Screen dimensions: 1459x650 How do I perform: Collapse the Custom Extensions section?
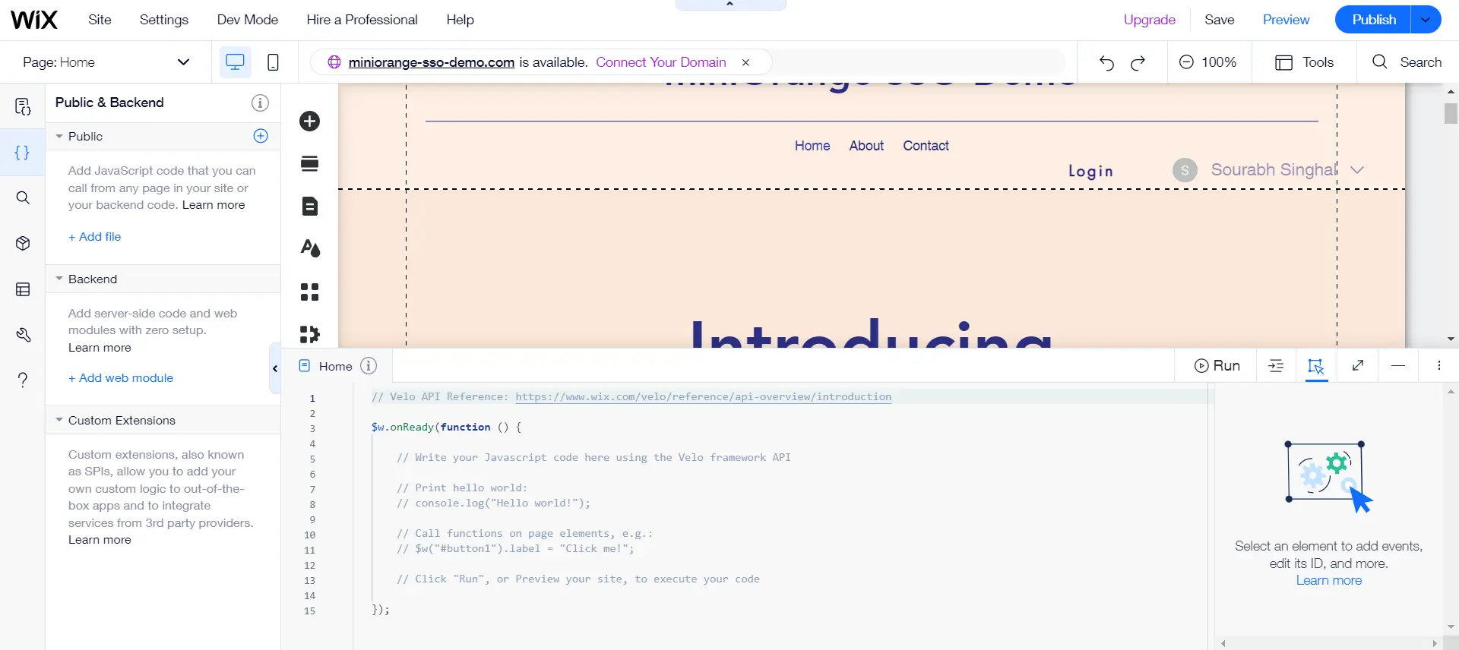pyautogui.click(x=59, y=421)
